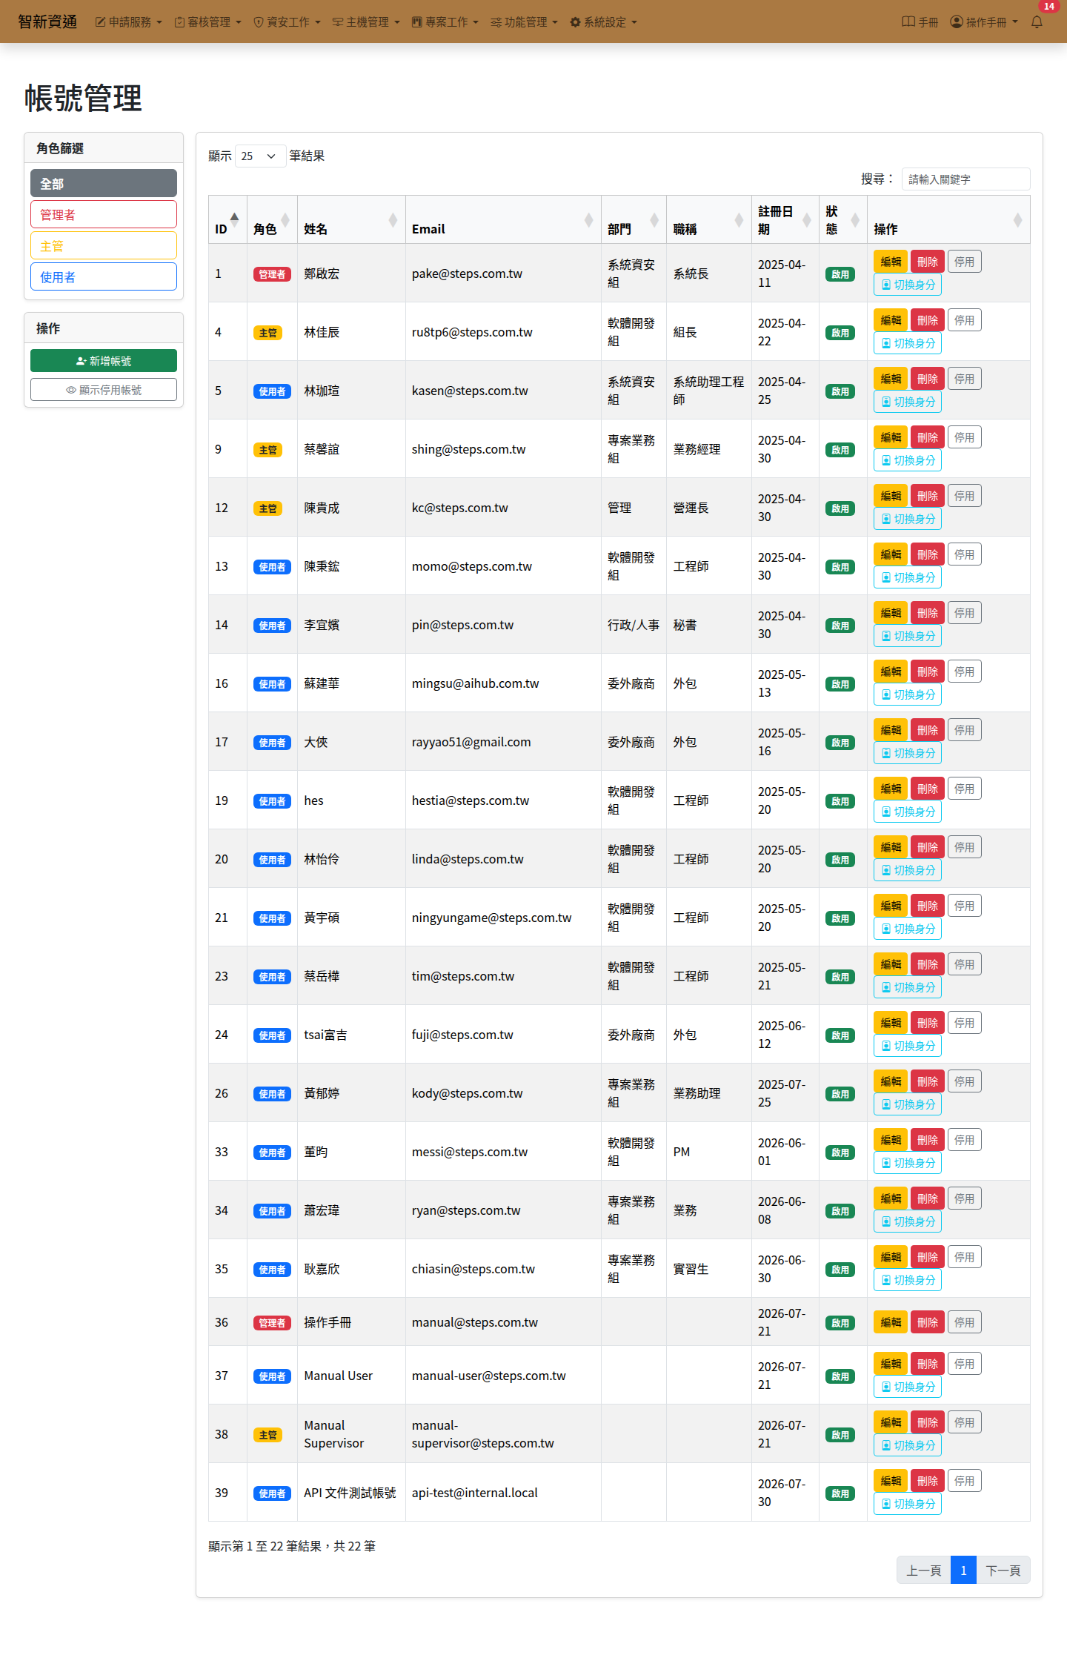Click 切換身分 for 陳秉鋐
The width and height of the screenshot is (1067, 1678).
[x=908, y=577]
